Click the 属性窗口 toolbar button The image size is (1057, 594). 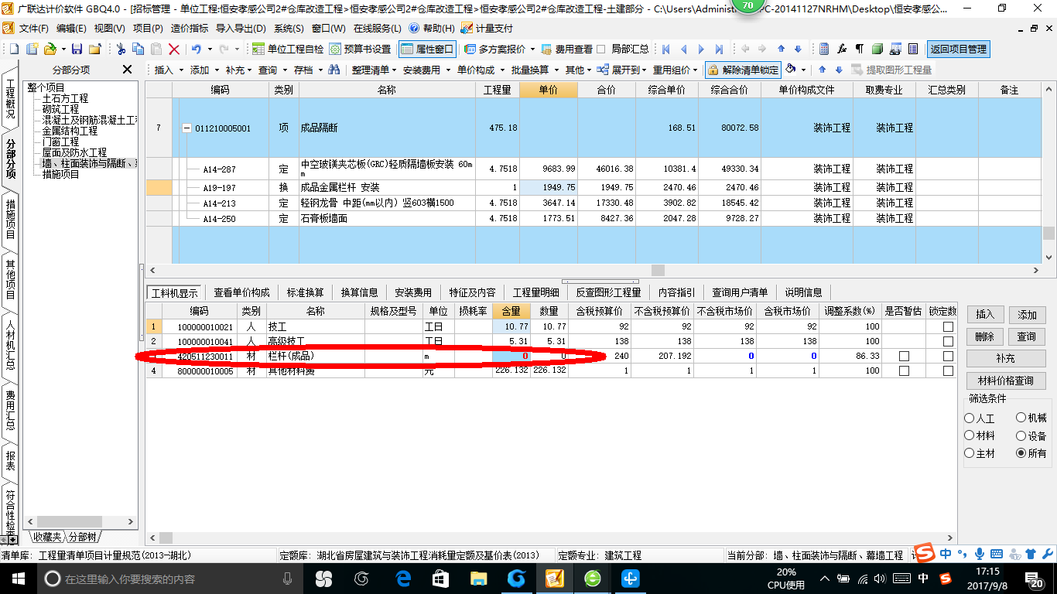427,49
